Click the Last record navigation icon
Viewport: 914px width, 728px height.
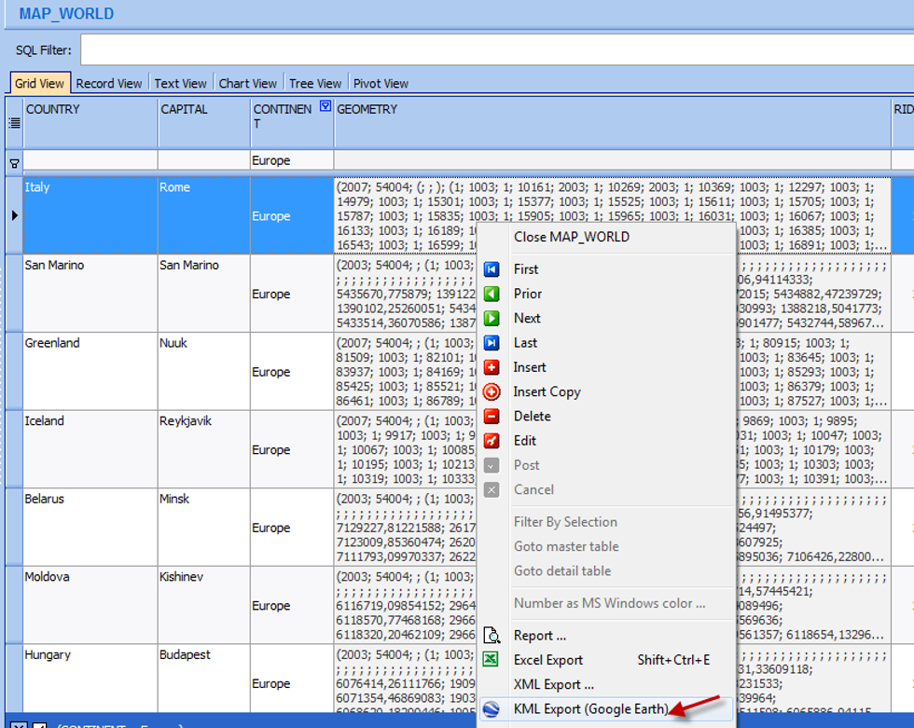[x=492, y=343]
